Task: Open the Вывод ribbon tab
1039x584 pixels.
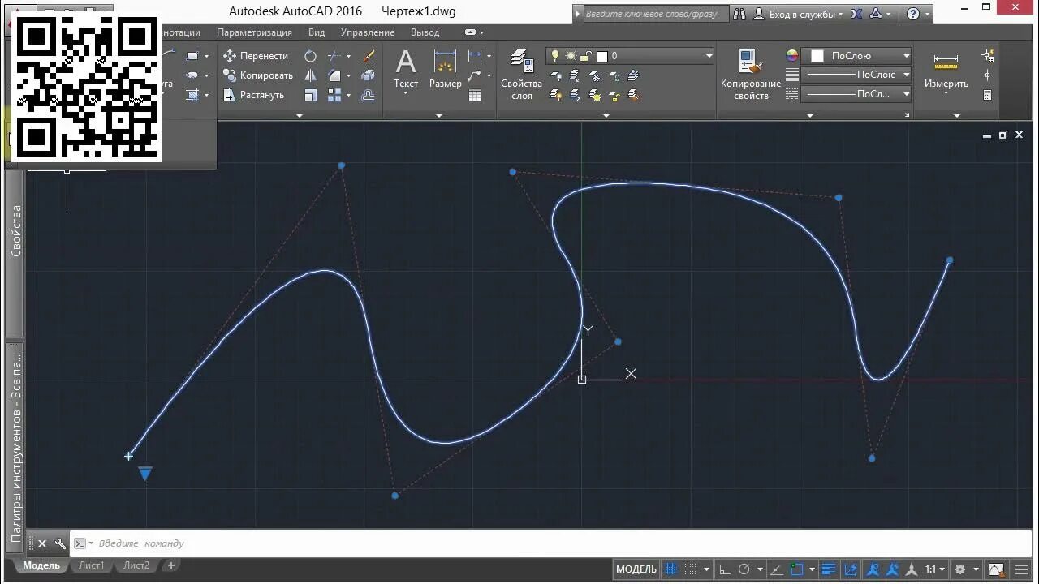Action: 425,32
